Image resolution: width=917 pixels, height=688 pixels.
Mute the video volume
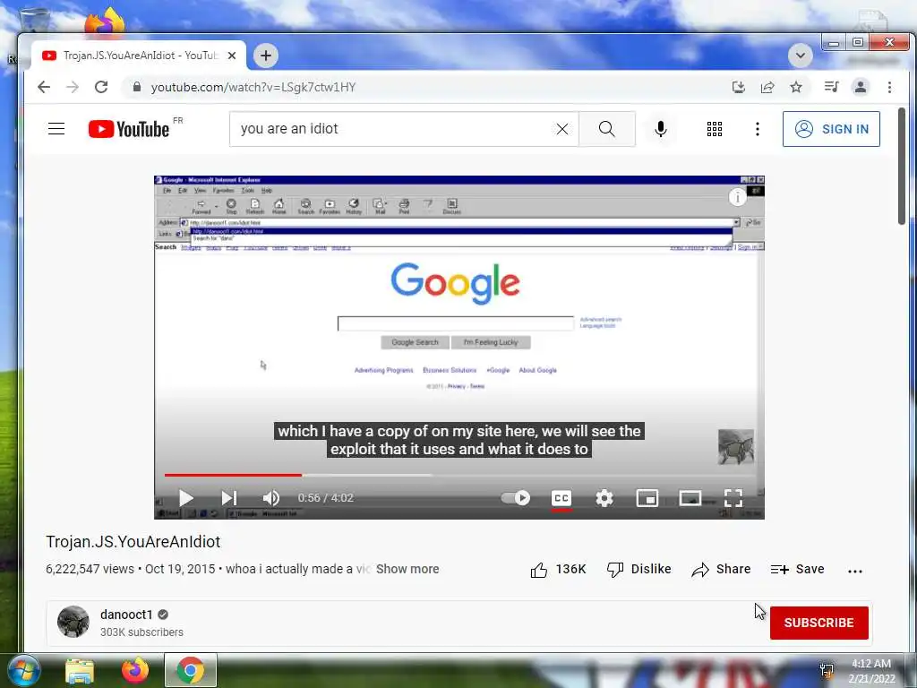(x=271, y=498)
